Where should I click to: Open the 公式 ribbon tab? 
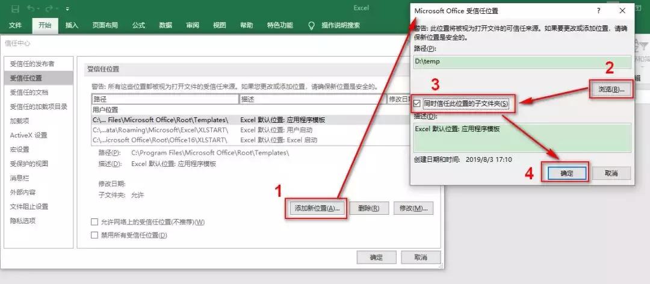138,25
